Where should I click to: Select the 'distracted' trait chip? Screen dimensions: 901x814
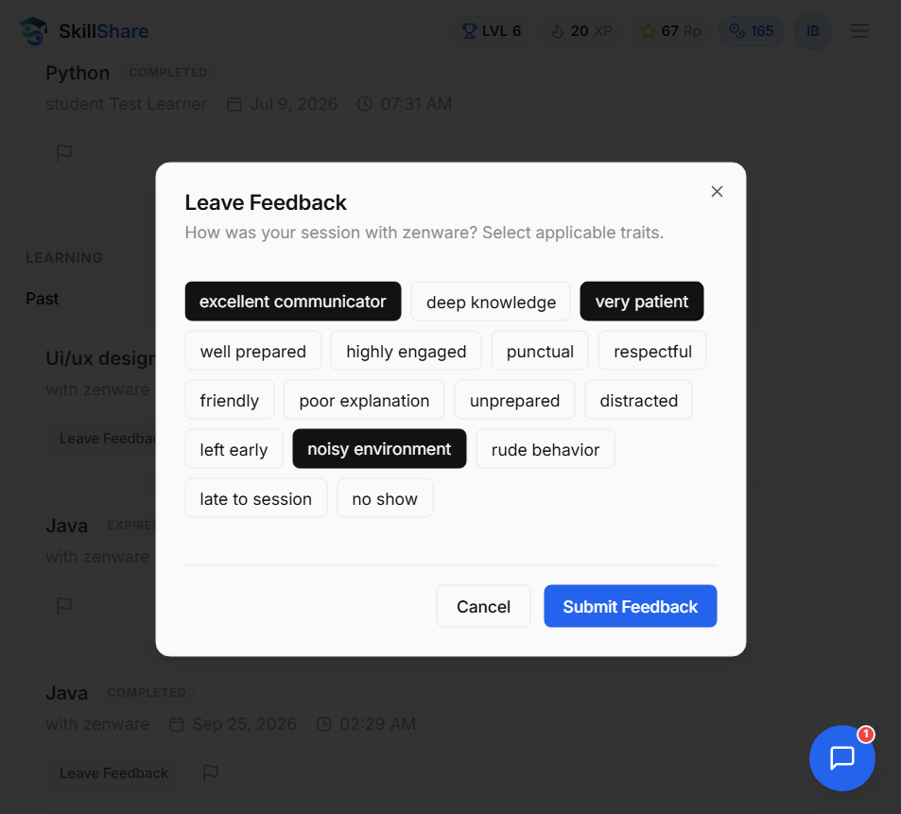(x=638, y=400)
